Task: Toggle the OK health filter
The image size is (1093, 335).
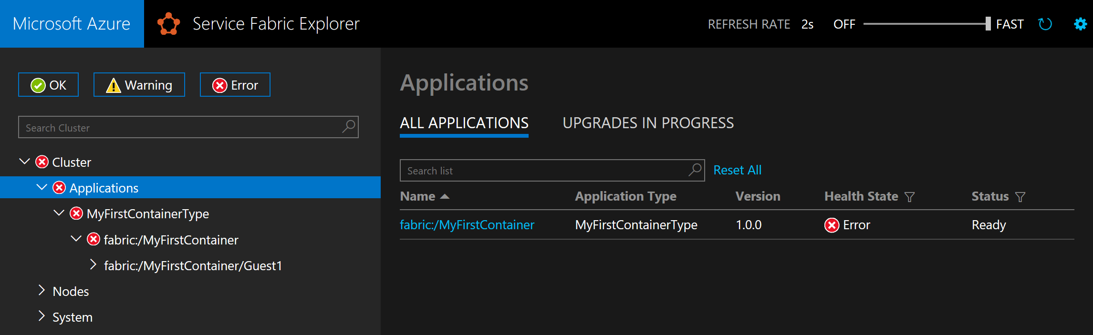Action: 48,85
